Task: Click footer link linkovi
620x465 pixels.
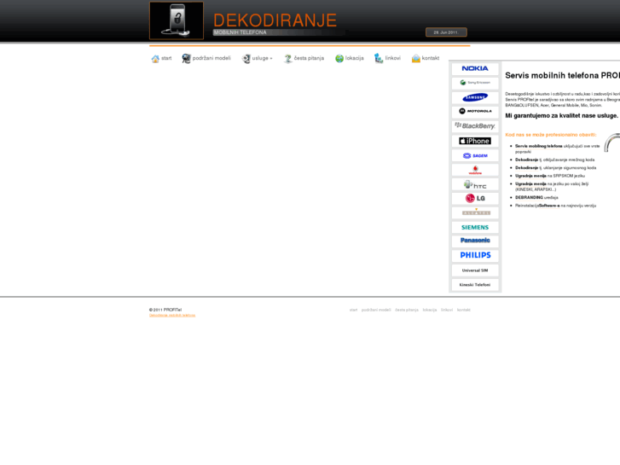Action: click(x=447, y=310)
